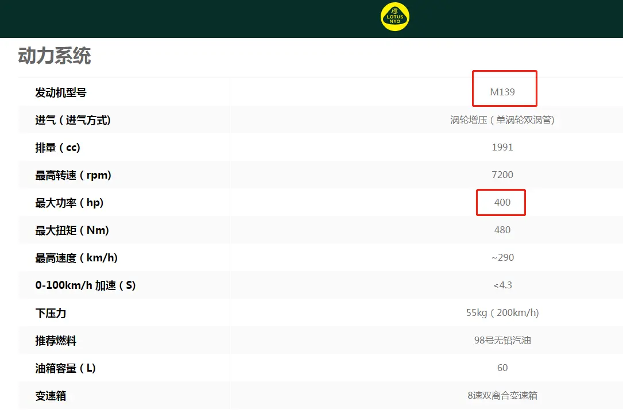Click the highlighted 400 horsepower value
The height and width of the screenshot is (413, 623).
pos(502,203)
